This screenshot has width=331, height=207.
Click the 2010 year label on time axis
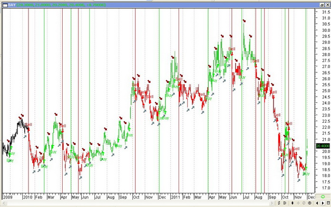click(28, 196)
